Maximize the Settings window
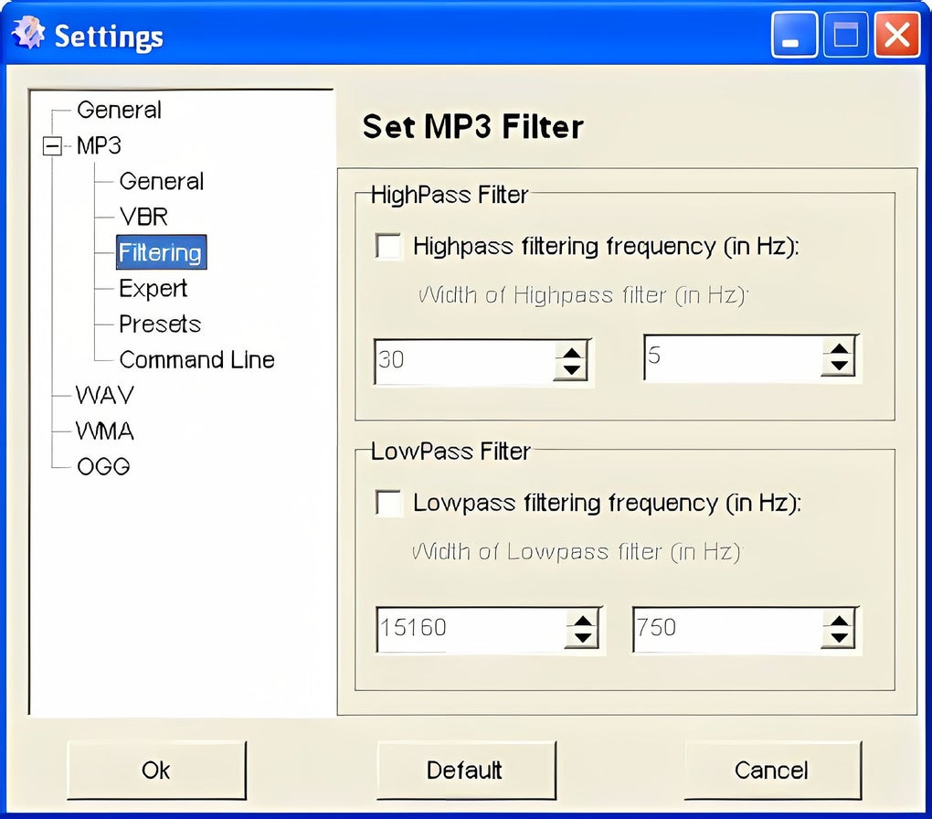Screen dimensions: 932x819 [x=846, y=35]
